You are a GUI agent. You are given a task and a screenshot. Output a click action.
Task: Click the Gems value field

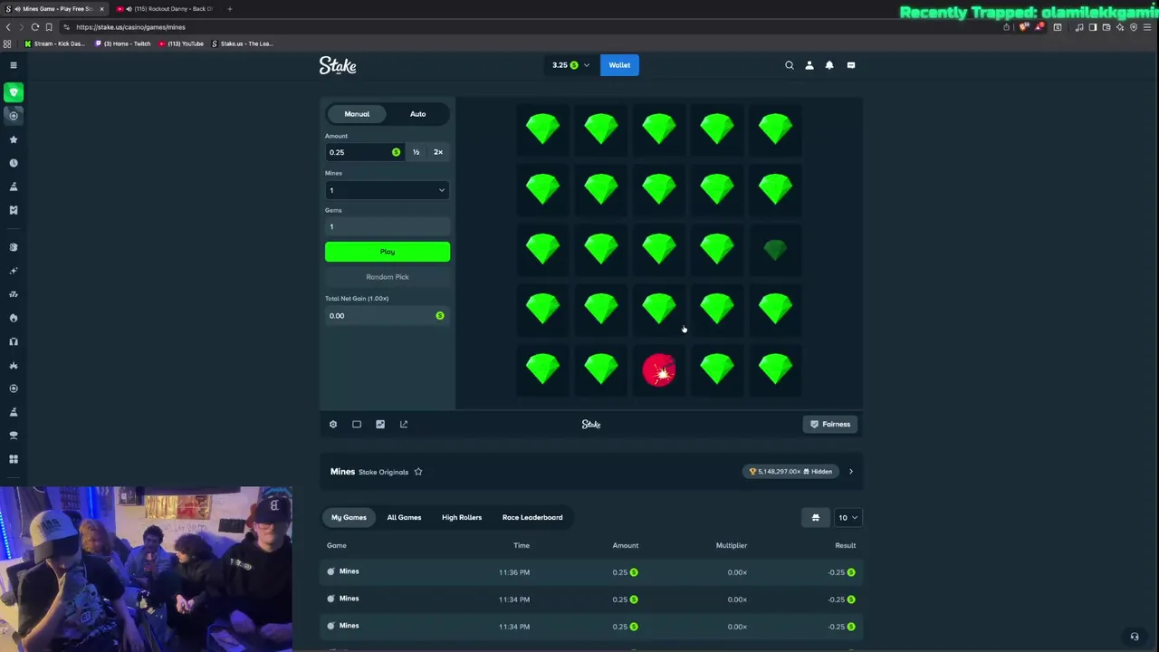coord(388,226)
